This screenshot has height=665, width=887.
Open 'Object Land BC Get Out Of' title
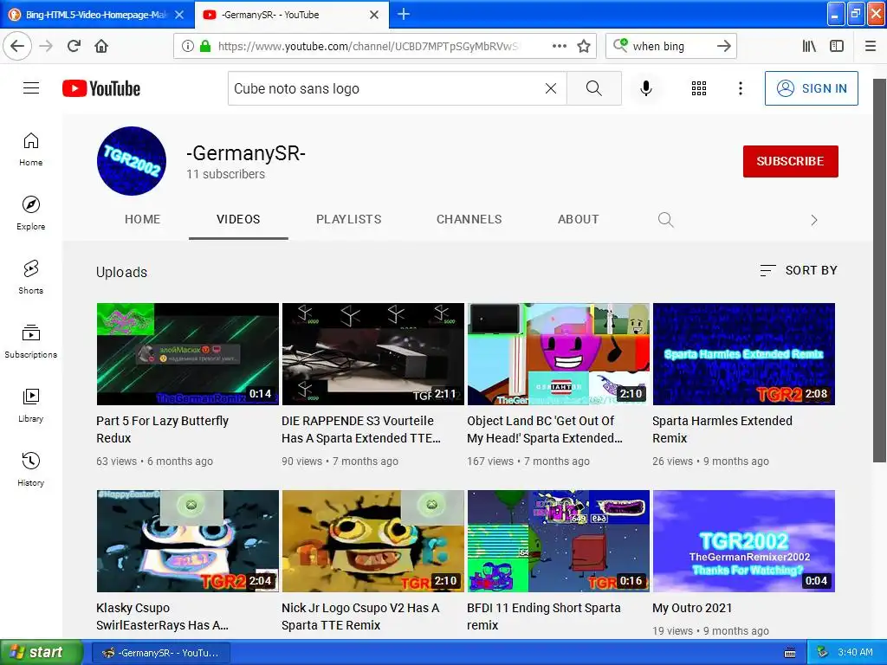pos(545,429)
